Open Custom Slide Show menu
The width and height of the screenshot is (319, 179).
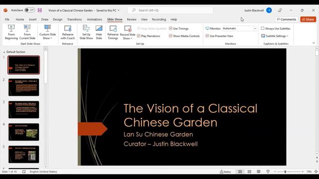[47, 32]
